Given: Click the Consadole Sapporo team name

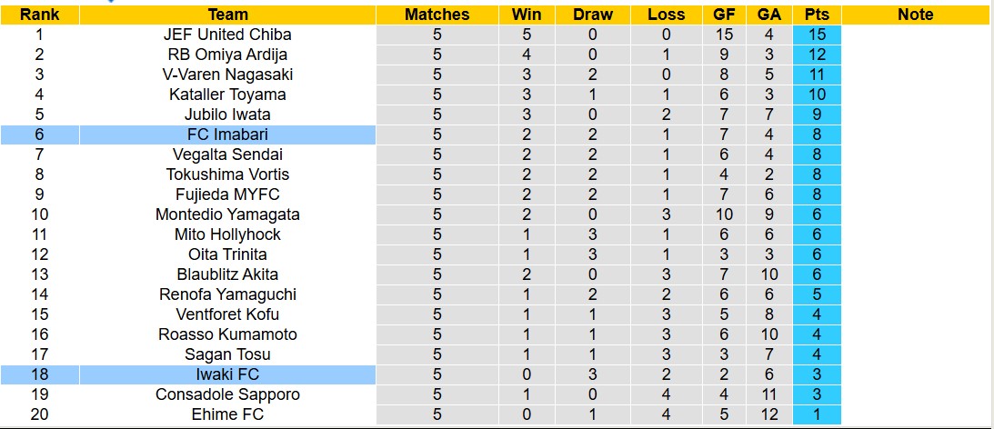Looking at the screenshot, I should (x=227, y=394).
